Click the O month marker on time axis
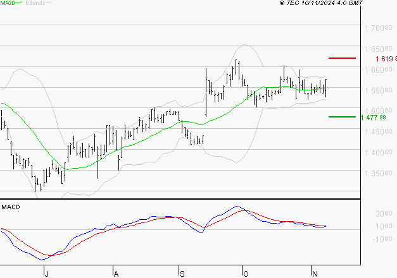The height and width of the screenshot is (278, 397). 246,274
